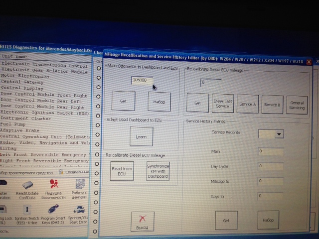Select Electronic Transmission Control unit
This screenshot has width=319, height=239.
(x=45, y=65)
